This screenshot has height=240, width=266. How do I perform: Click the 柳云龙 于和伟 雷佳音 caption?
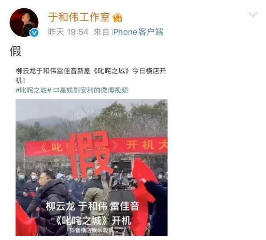point(93,206)
